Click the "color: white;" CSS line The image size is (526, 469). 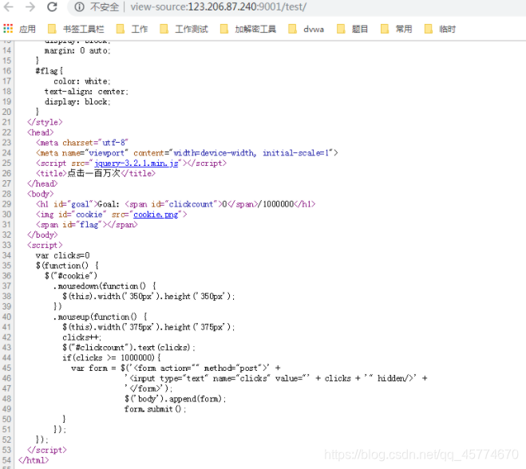(82, 81)
